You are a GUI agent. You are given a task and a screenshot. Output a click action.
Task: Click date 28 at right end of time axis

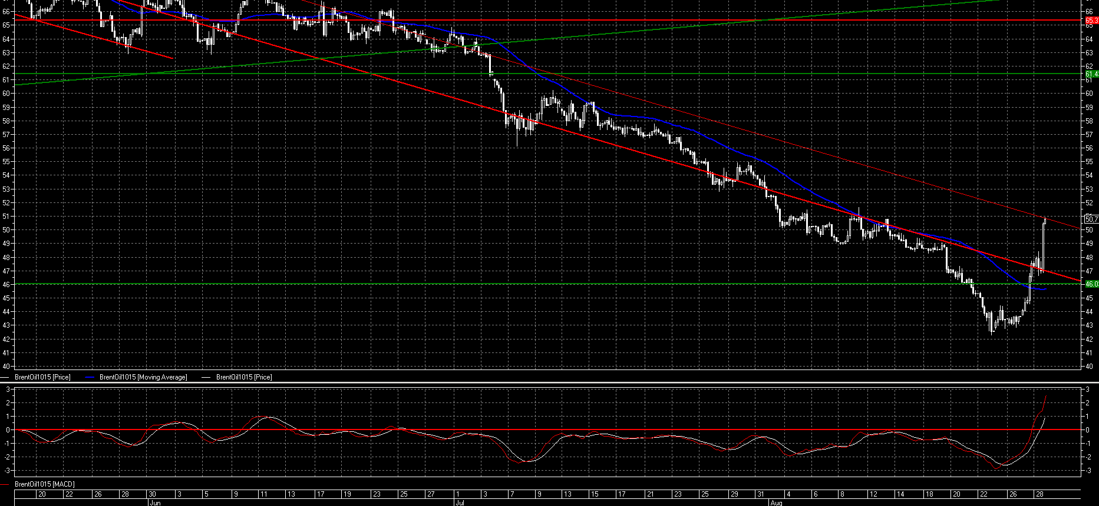(1040, 494)
